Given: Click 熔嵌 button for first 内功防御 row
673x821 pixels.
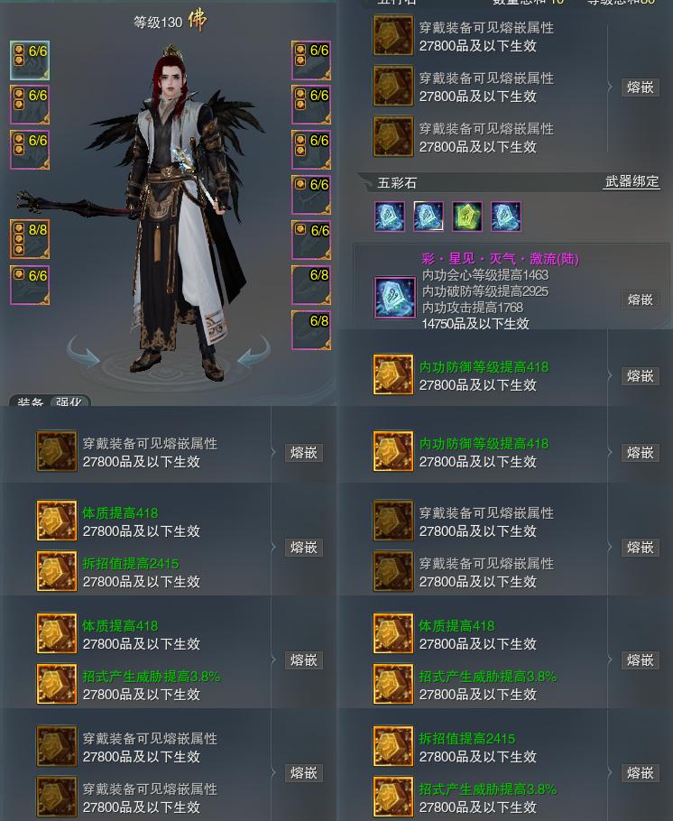Looking at the screenshot, I should (640, 376).
